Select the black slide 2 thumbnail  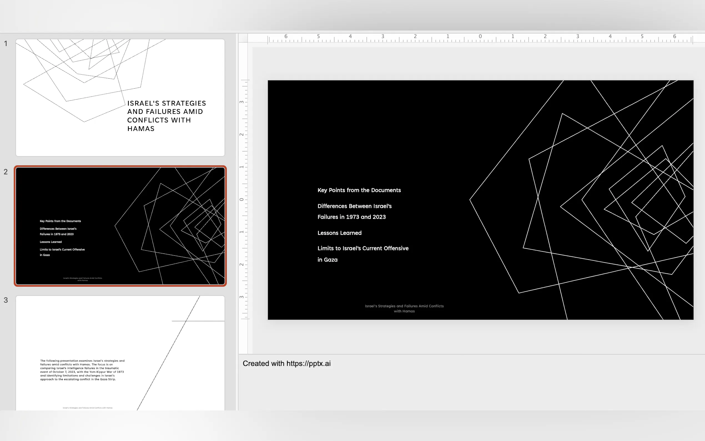click(x=120, y=226)
